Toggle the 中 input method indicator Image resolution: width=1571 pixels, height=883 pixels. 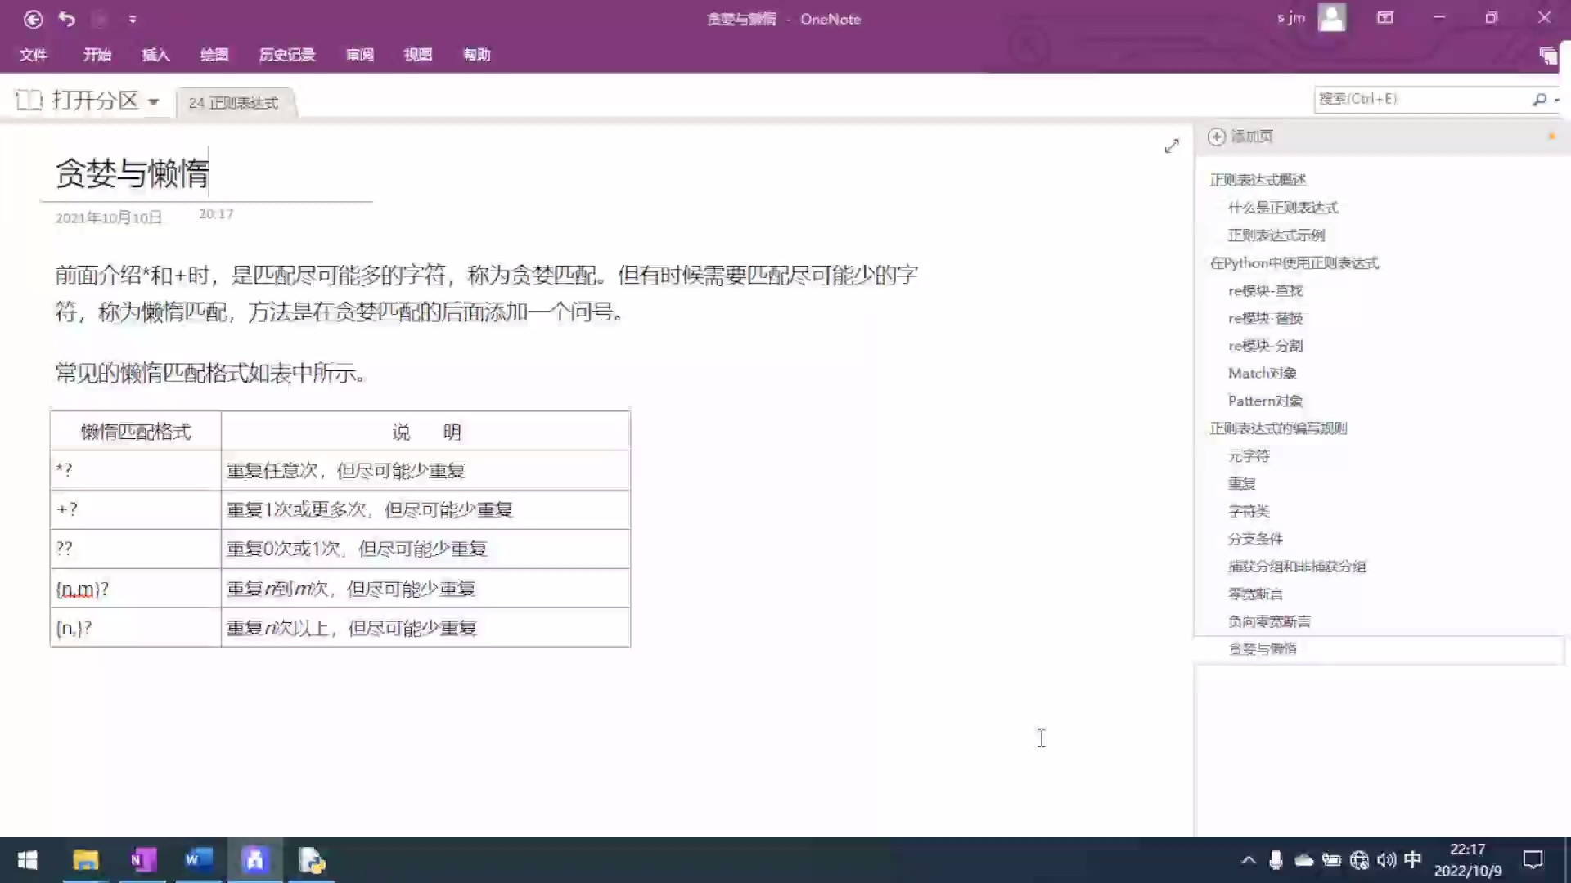click(1412, 859)
